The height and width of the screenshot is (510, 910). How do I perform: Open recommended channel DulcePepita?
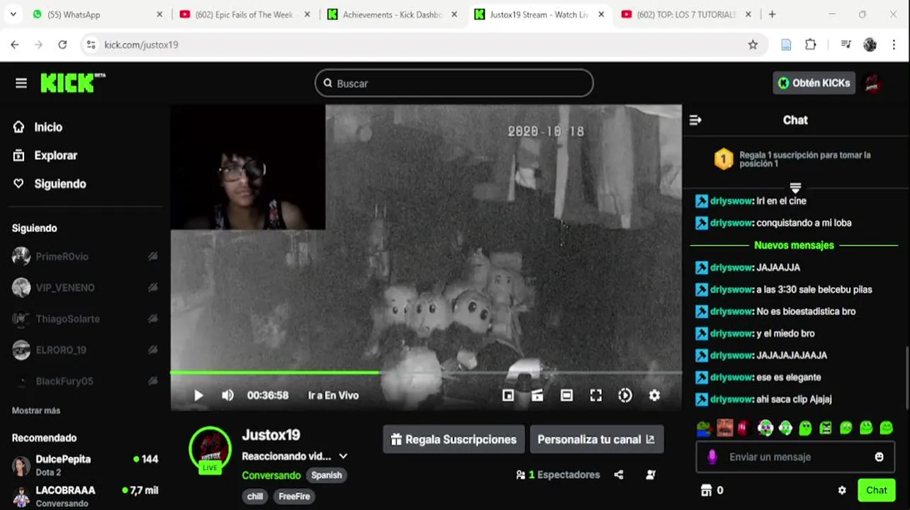(85, 465)
